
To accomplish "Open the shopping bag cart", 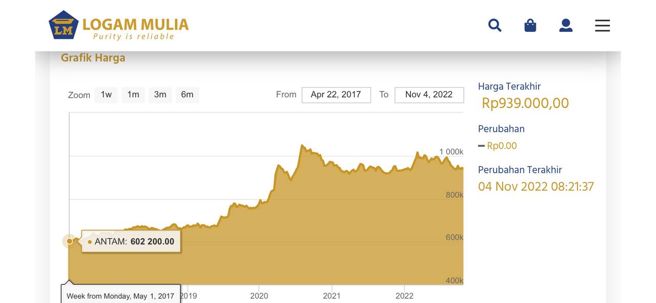I will pyautogui.click(x=530, y=25).
